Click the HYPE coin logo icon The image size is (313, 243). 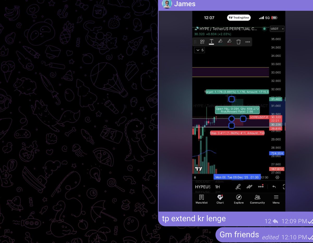196,29
